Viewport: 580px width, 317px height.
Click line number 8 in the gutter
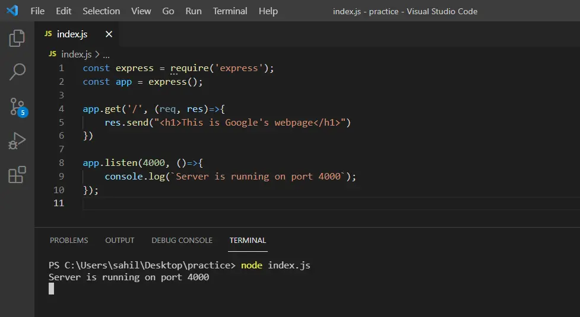pyautogui.click(x=61, y=163)
